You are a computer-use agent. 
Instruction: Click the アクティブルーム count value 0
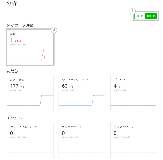[x=12, y=133]
